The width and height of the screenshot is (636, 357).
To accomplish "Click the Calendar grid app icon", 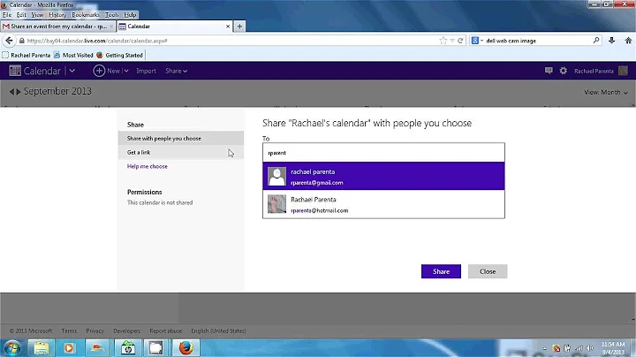I will 15,71.
